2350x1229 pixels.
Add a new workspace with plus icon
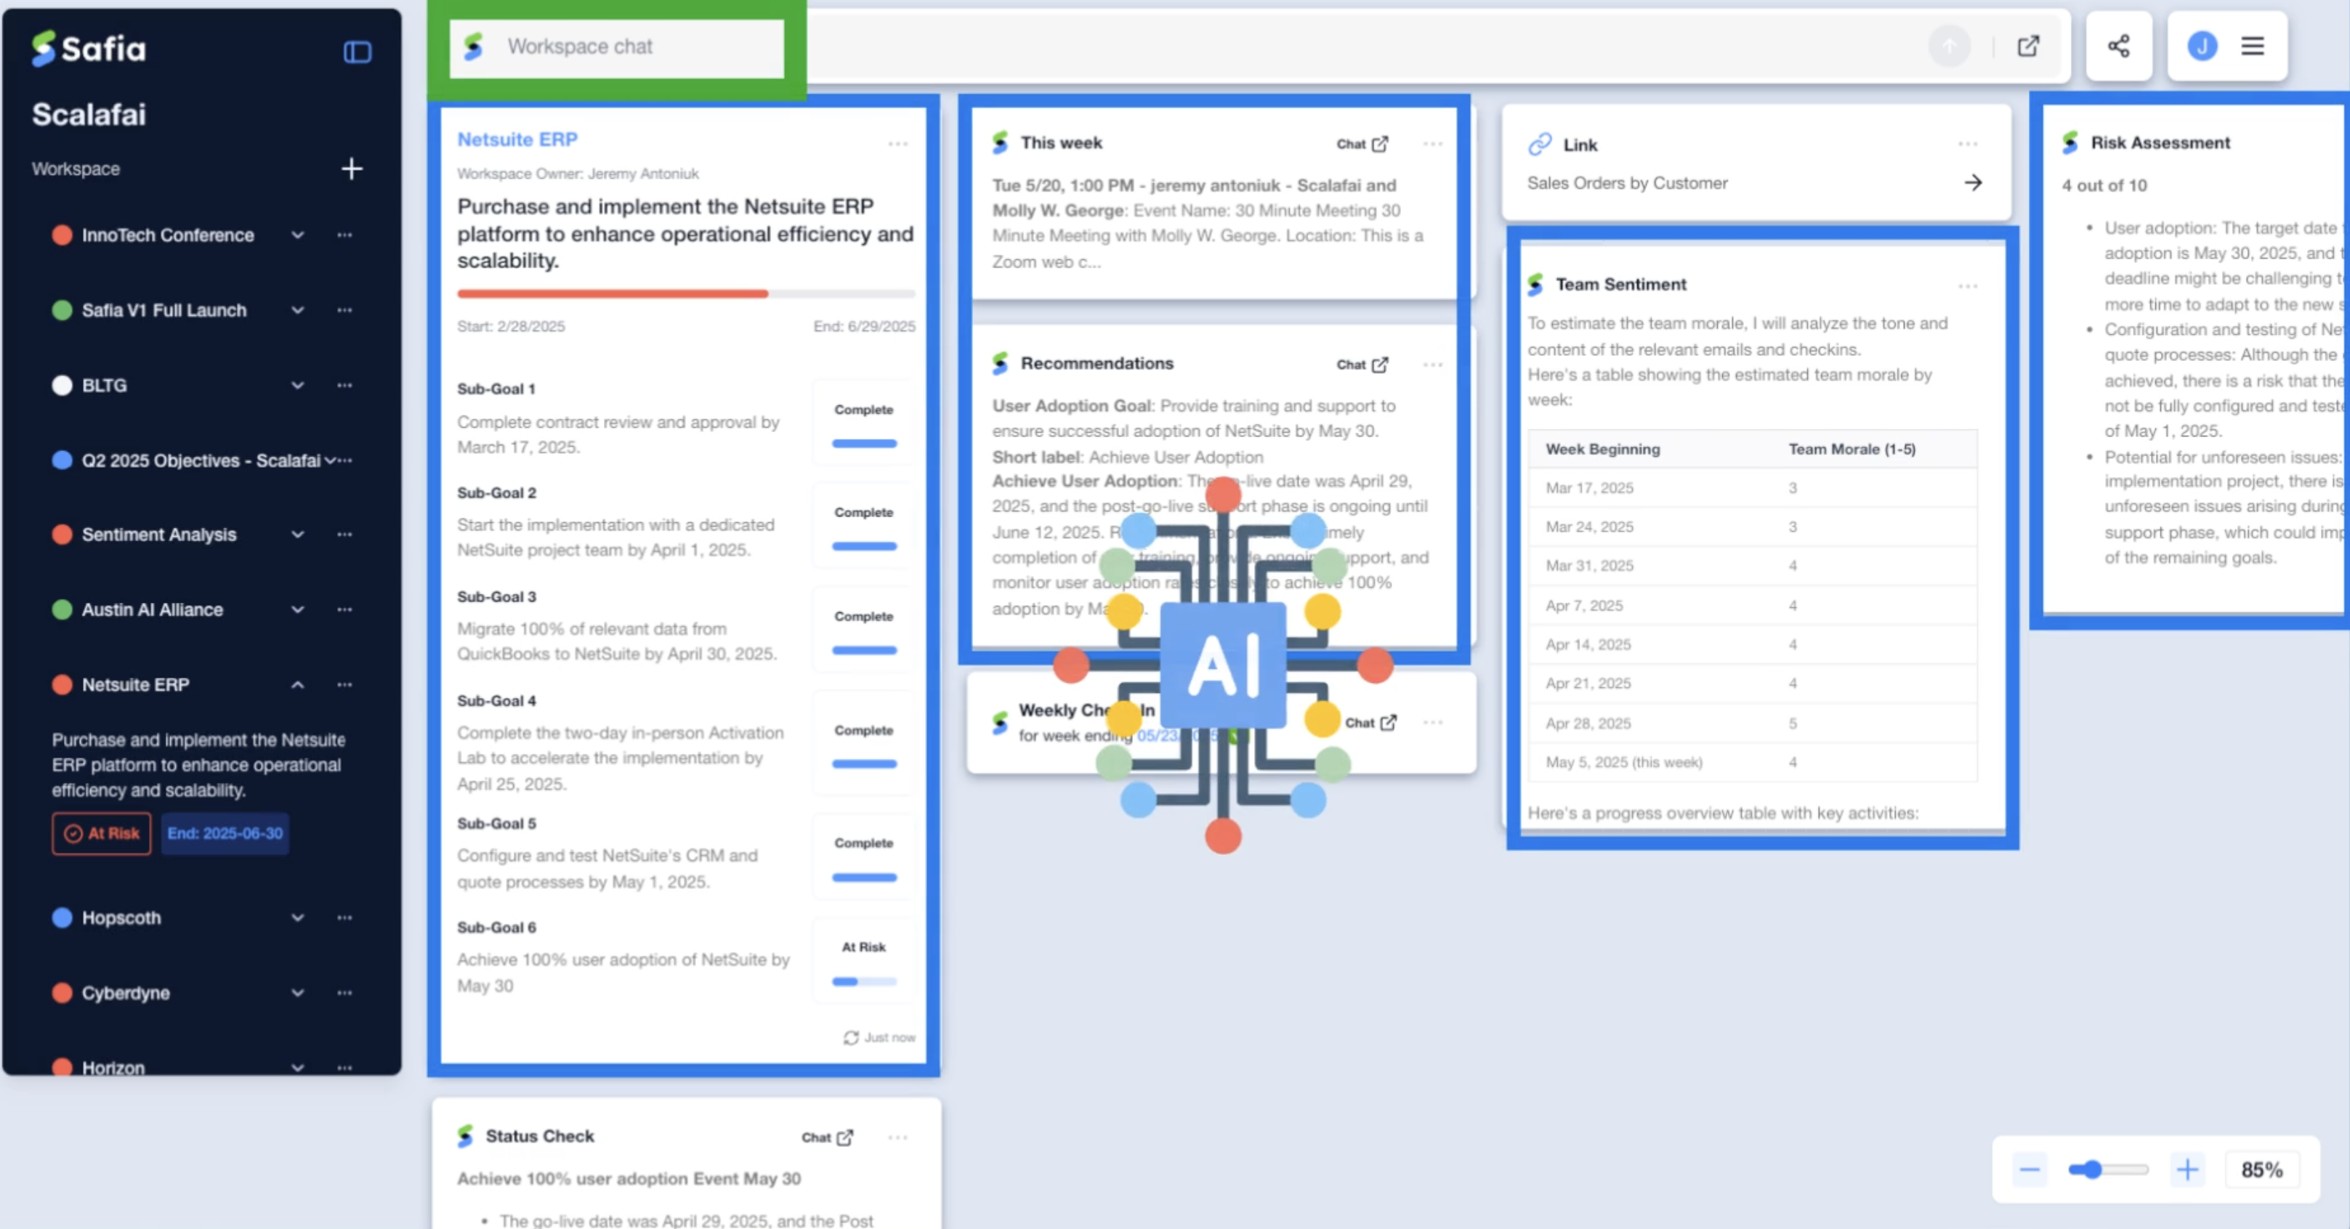coord(351,169)
